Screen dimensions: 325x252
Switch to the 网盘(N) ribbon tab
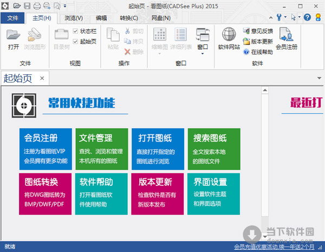pos(161,18)
